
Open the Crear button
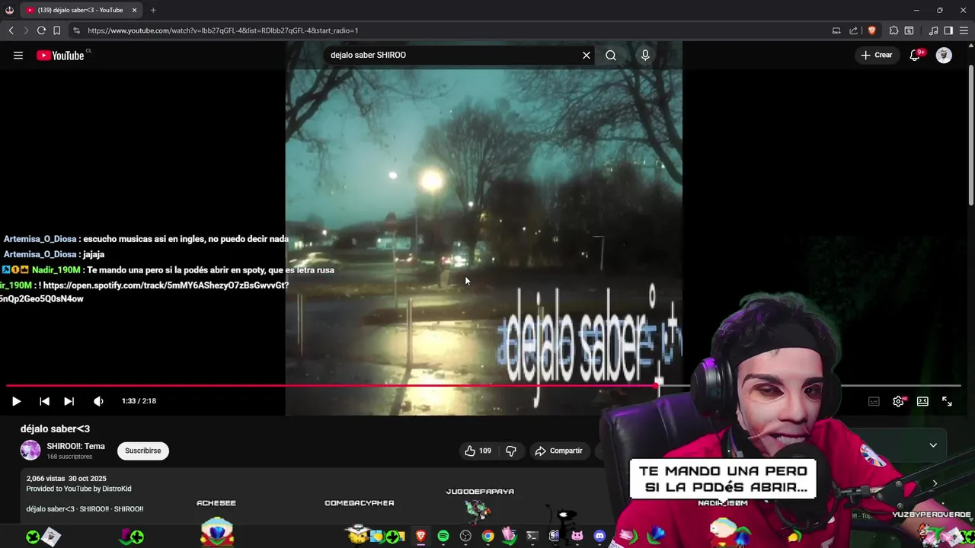tap(877, 55)
